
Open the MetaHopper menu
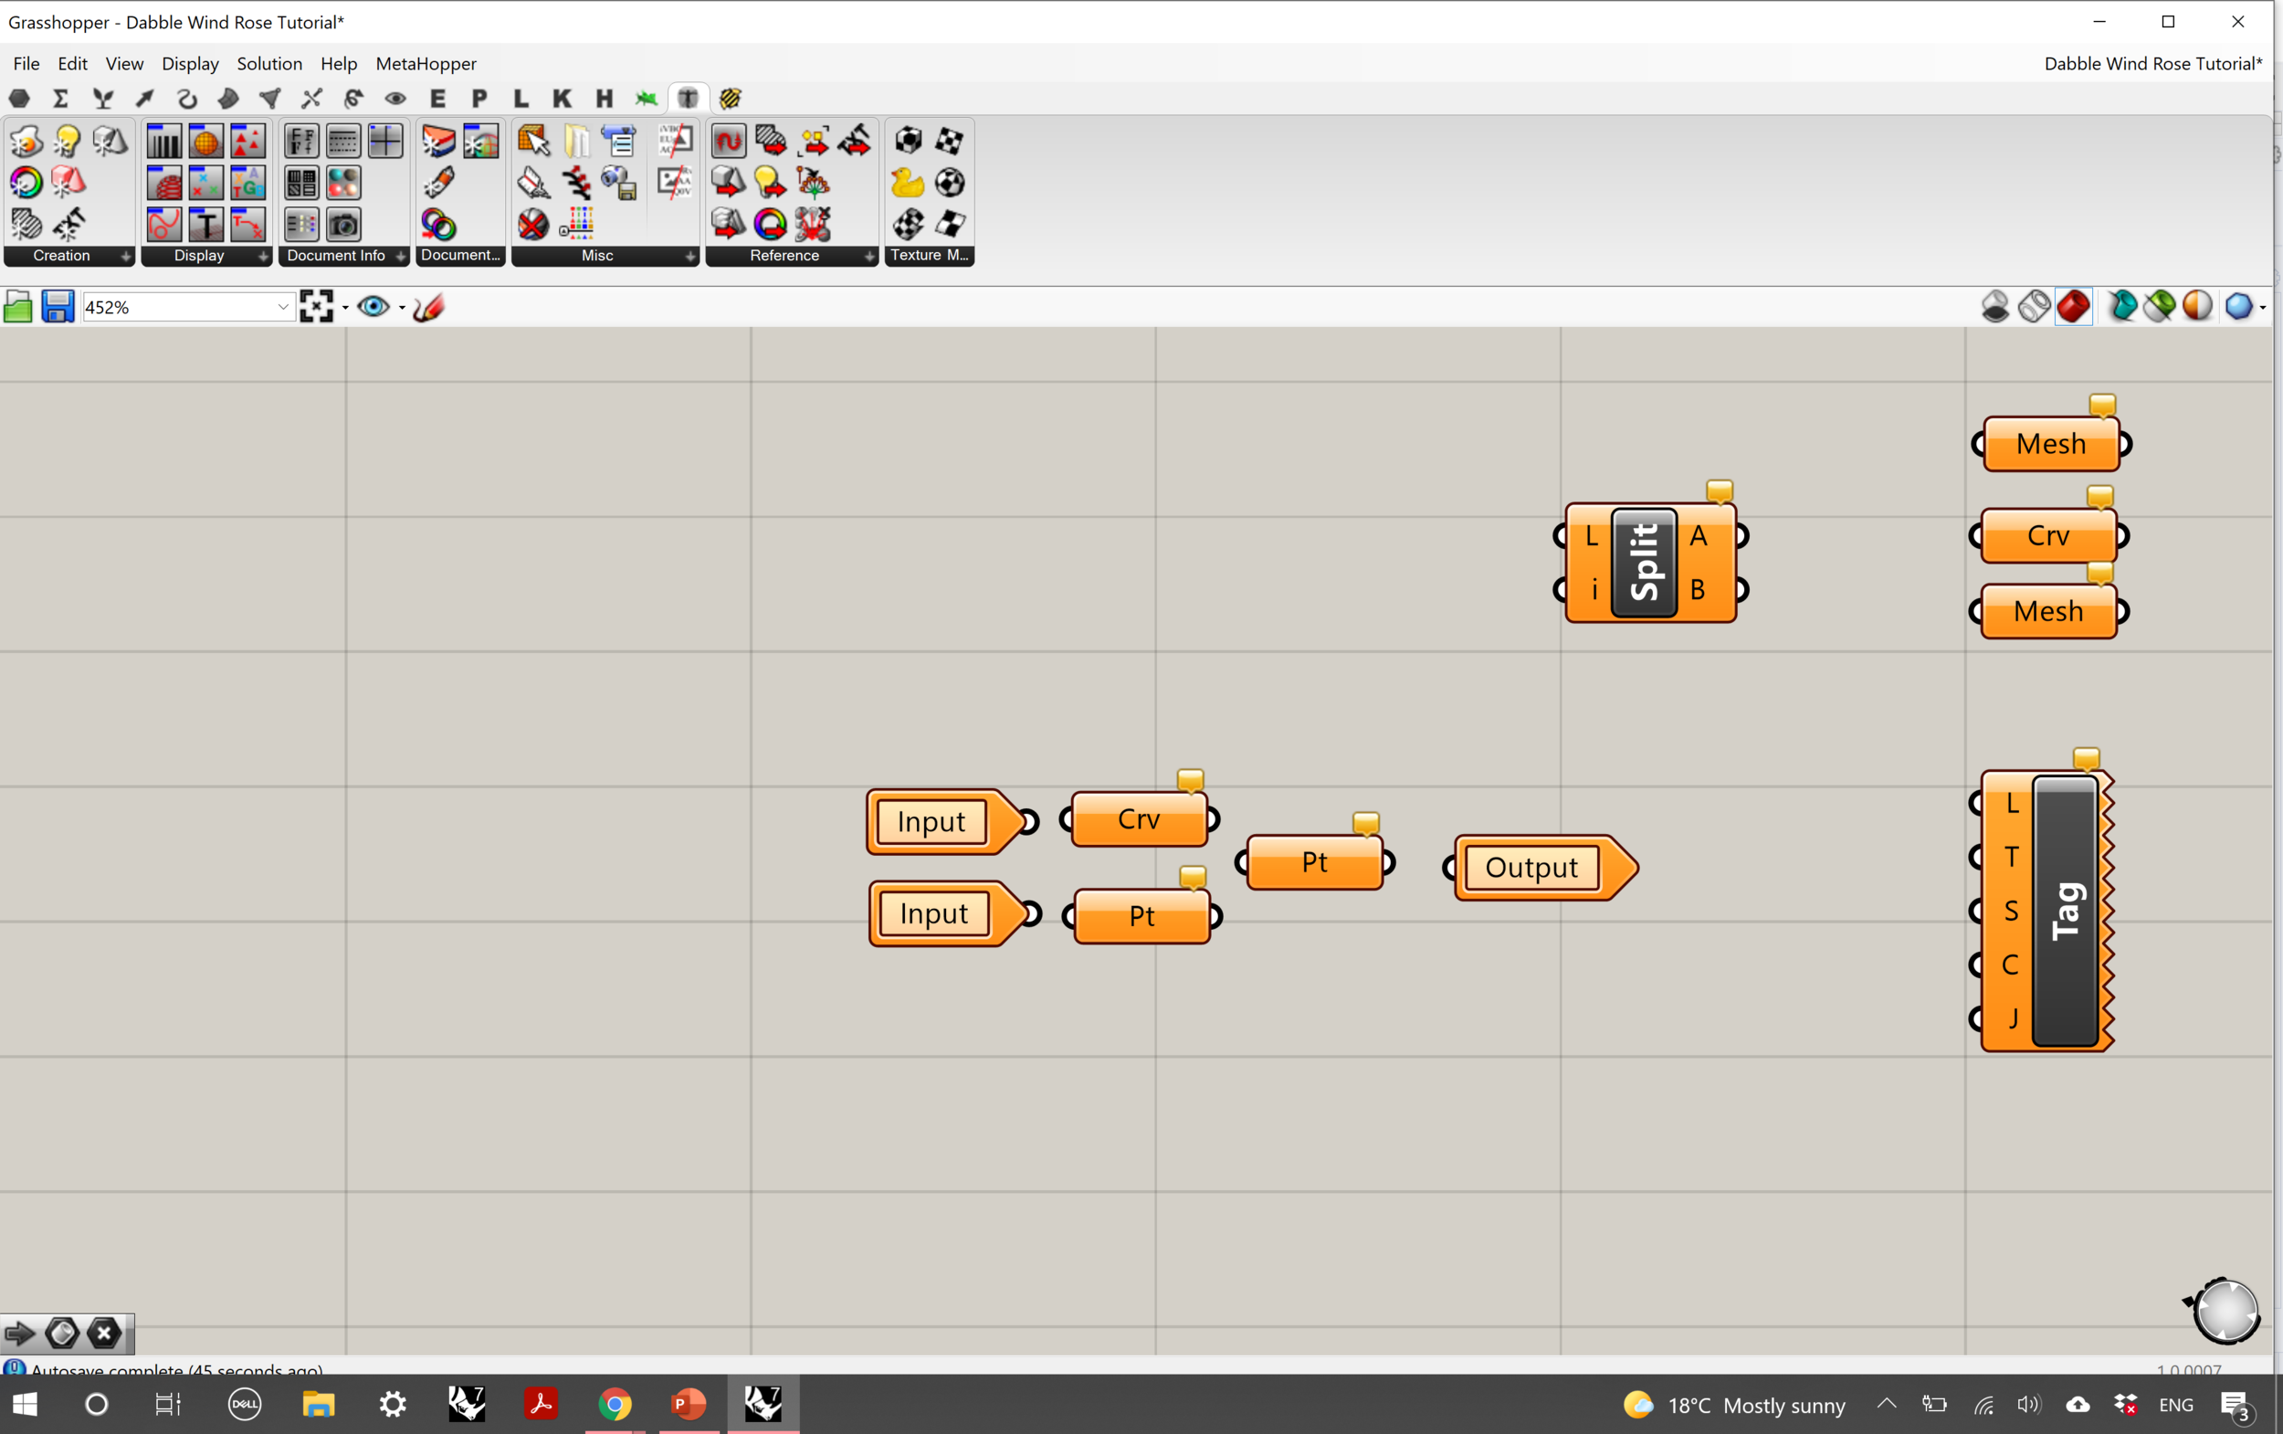point(426,64)
